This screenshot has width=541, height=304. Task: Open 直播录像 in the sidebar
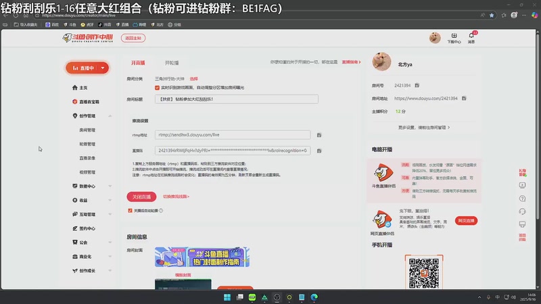pos(87,158)
